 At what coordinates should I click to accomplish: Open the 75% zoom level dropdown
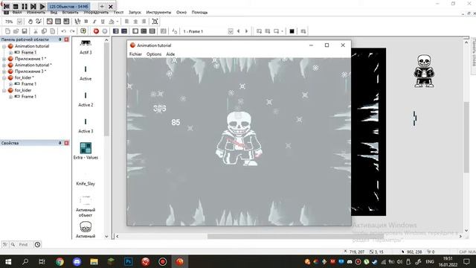click(x=19, y=22)
